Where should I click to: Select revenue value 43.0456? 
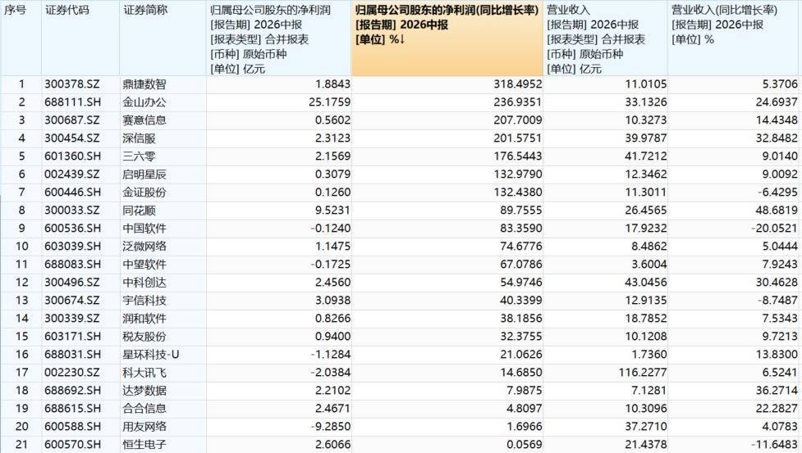click(x=645, y=282)
